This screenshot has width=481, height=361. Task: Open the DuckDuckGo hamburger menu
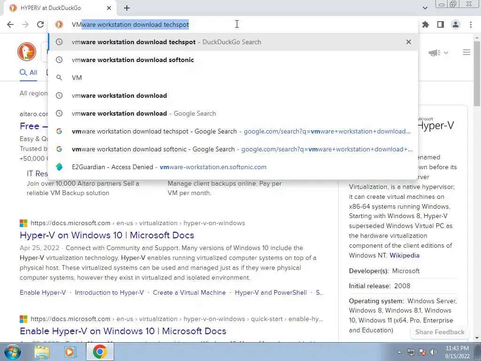click(466, 53)
